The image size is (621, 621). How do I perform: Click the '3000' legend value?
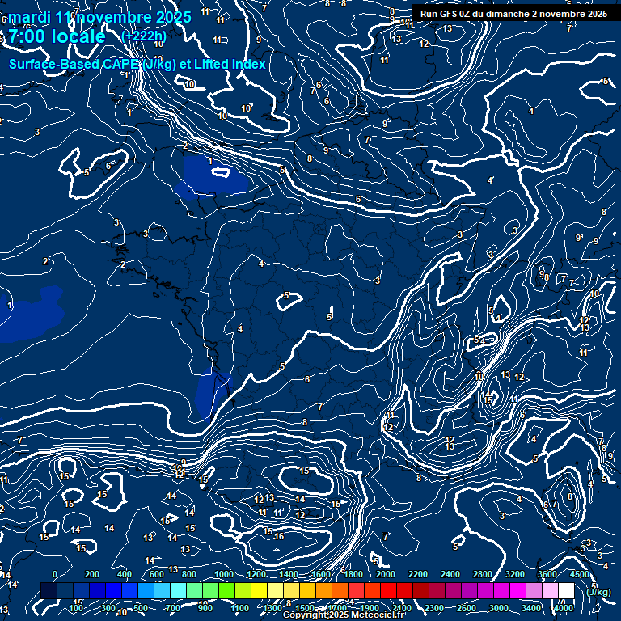click(x=499, y=608)
